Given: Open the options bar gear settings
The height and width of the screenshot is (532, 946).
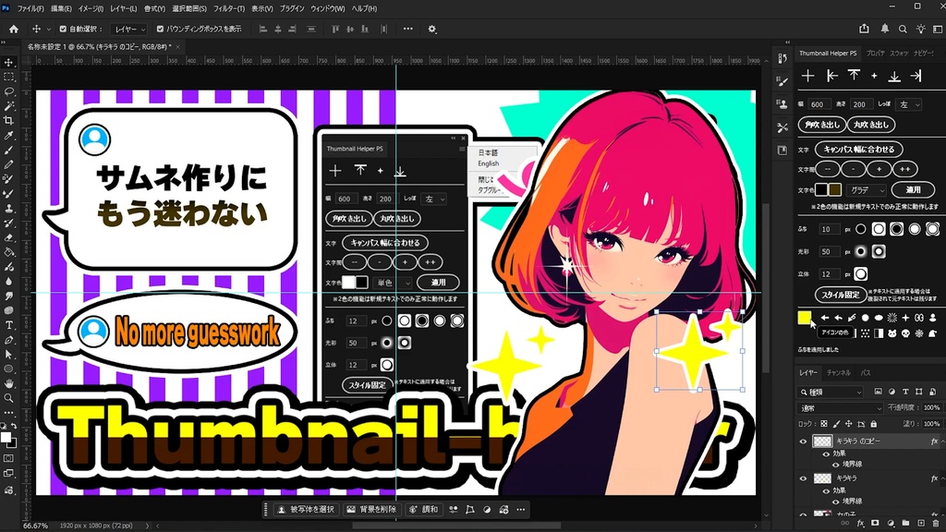Looking at the screenshot, I should [432, 29].
